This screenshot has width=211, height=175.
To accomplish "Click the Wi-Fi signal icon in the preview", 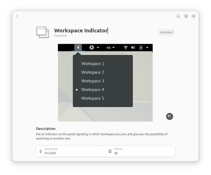I will point(125,47).
